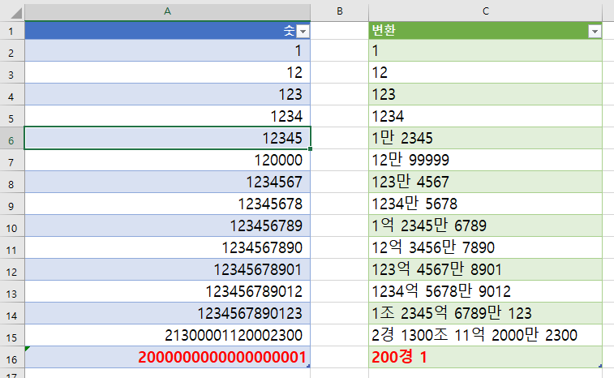Open the 숫 column filter dropdown
Image resolution: width=614 pixels, height=378 pixels.
click(x=303, y=31)
